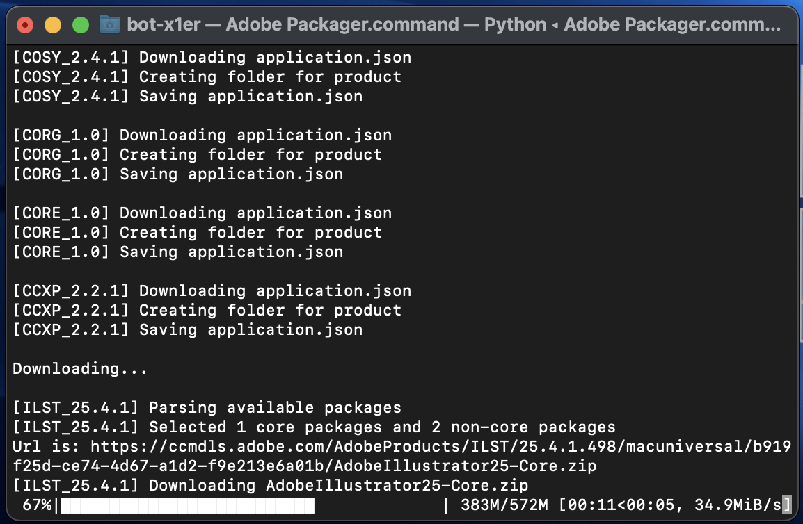Click the 34.9MiB/s speed indicator
The image size is (803, 524).
click(x=738, y=505)
